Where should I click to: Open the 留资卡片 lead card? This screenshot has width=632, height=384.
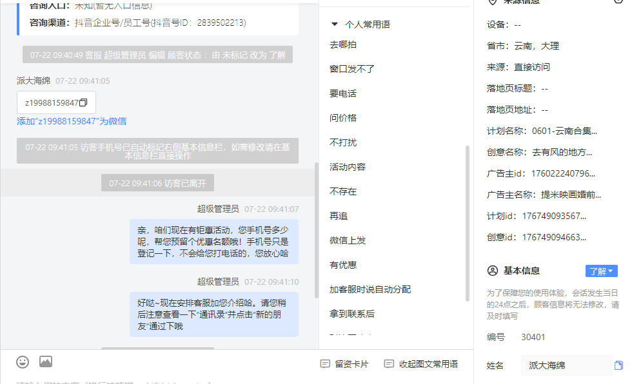(344, 364)
